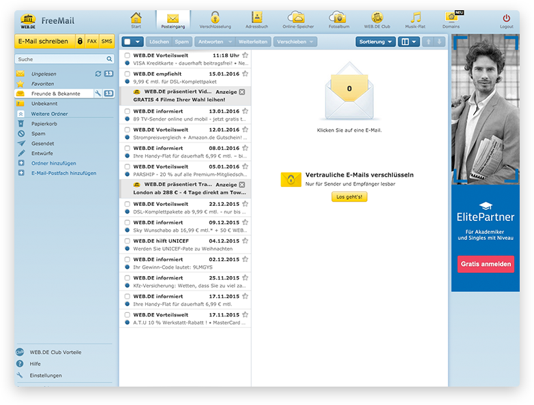
Task: Check the 08.01.2016 informiert email
Action: [x=127, y=148]
